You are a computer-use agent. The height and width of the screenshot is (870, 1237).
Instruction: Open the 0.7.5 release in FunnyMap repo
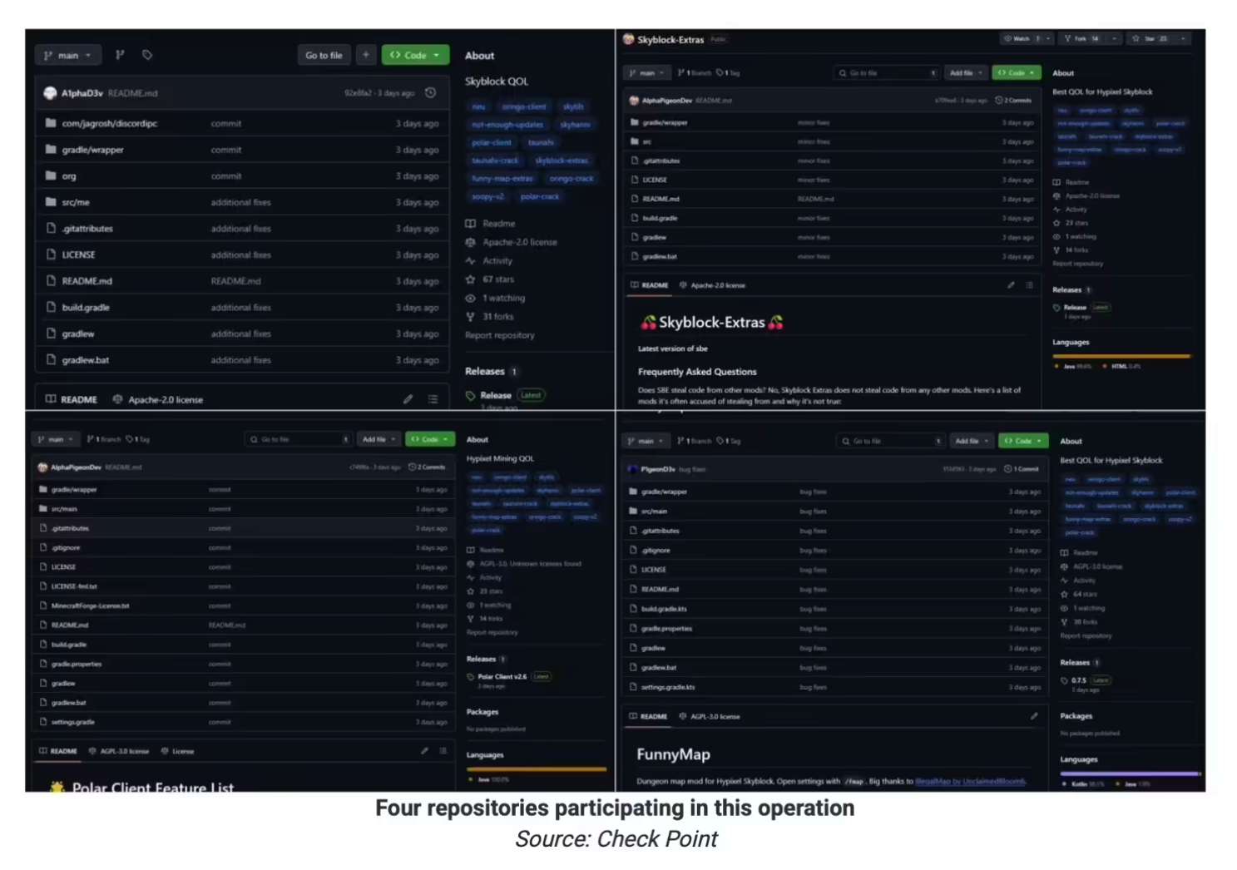click(x=1079, y=680)
